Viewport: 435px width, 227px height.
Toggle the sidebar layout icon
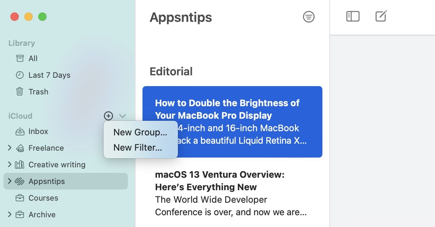353,16
